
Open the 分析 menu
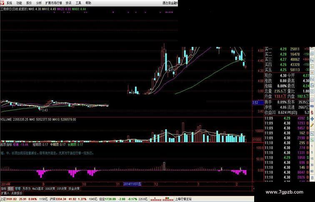(39, 3)
